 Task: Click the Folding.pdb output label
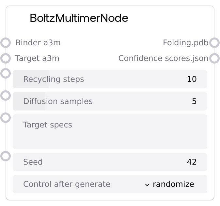pos(185,43)
